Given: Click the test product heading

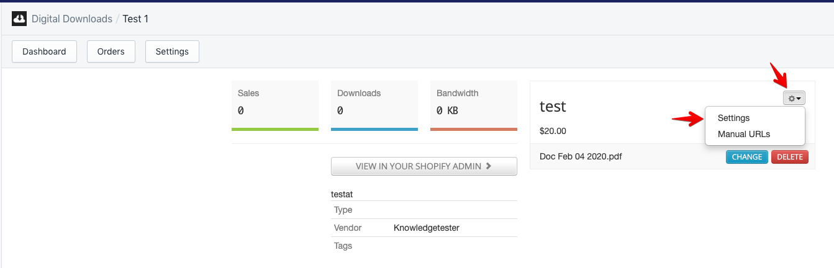Looking at the screenshot, I should coord(553,106).
